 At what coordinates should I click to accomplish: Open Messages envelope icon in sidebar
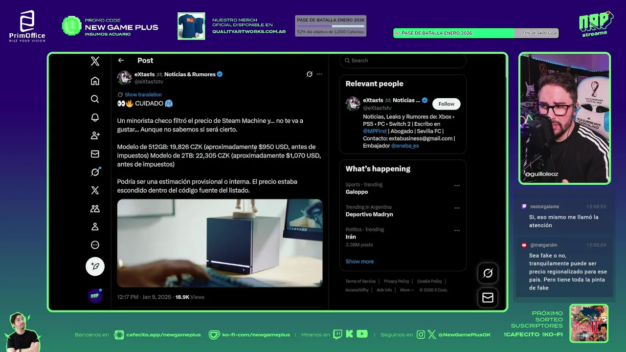click(95, 154)
